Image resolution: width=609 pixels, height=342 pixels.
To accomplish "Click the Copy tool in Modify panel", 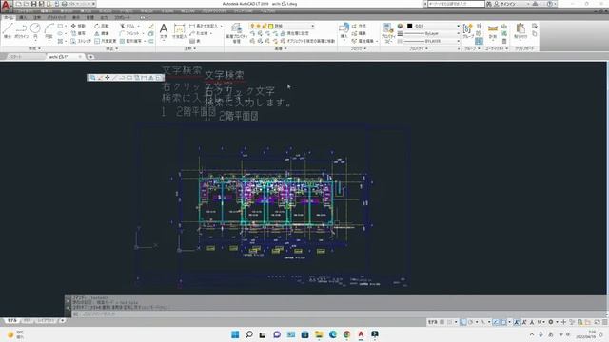I will coord(78,33).
